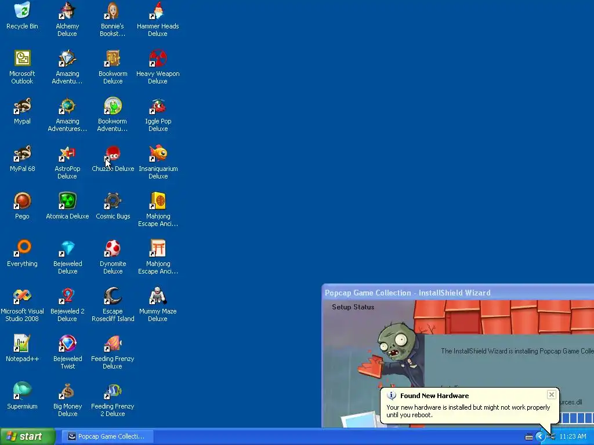Click the keyboard tray icon
Viewport: 594px width, 445px height.
tap(529, 437)
